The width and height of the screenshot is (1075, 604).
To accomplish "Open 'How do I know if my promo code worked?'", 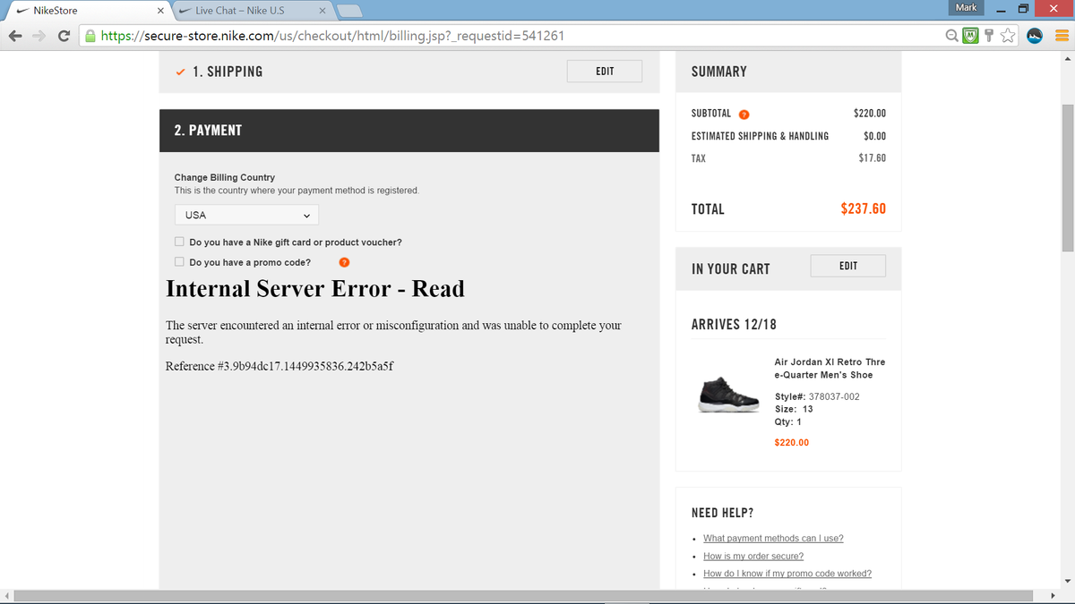I will click(787, 574).
